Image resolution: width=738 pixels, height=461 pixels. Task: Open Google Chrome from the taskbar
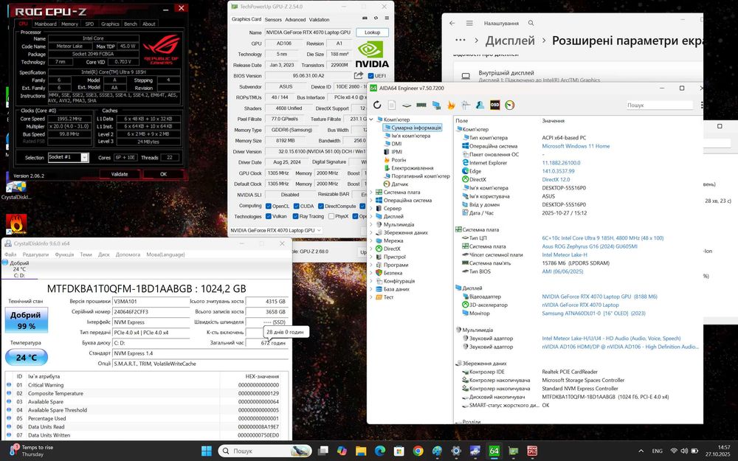tap(418, 451)
